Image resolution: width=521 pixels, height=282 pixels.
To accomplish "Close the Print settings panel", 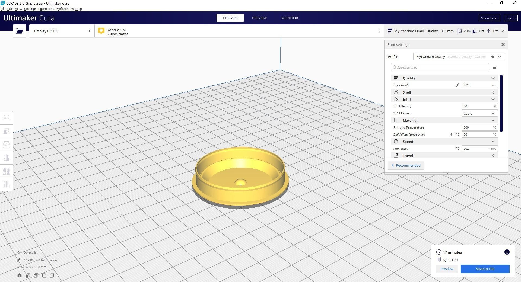I will point(503,44).
